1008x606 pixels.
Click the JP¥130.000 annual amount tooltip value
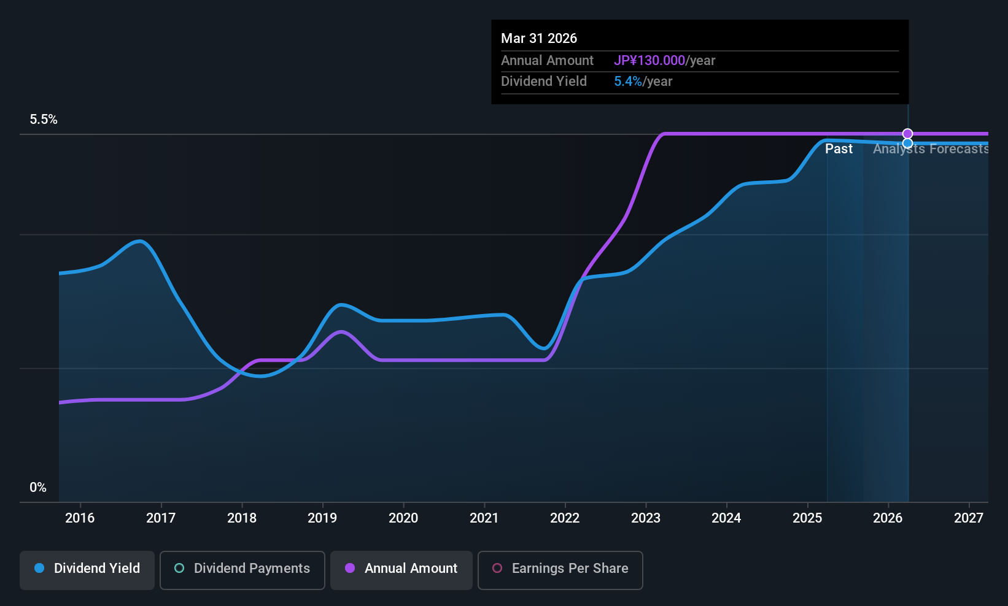[649, 61]
